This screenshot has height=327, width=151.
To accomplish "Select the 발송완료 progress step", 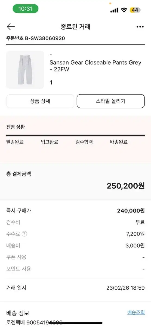I will (x=15, y=142).
